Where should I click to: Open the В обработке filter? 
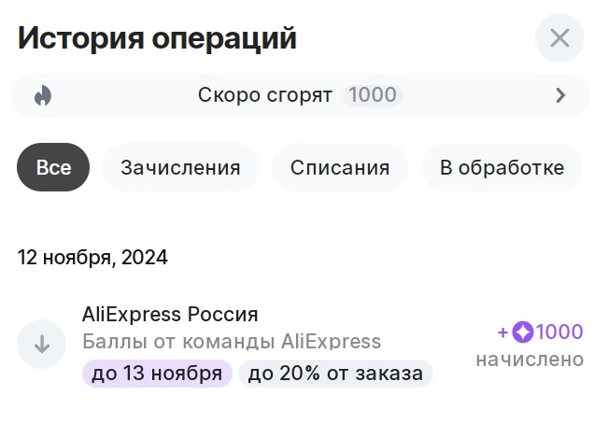[502, 167]
